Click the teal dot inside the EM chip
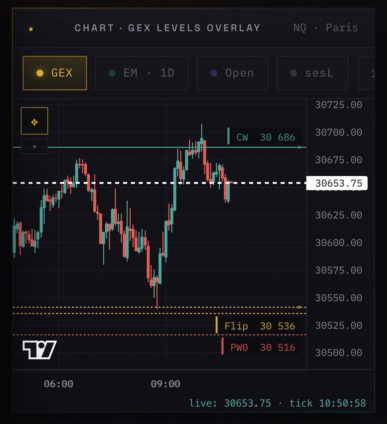 [112, 73]
